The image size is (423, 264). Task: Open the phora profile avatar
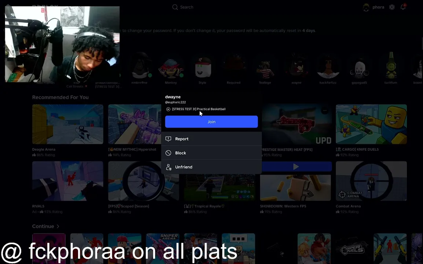pos(366,7)
